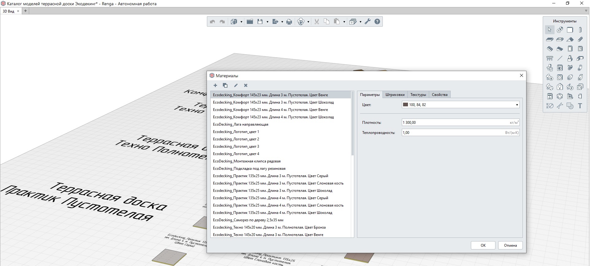Switch to the Текстуры tab

[418, 95]
